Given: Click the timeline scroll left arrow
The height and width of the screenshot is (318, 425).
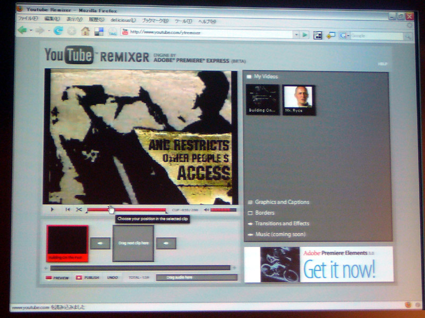Looking at the screenshot, I should click(x=46, y=268).
